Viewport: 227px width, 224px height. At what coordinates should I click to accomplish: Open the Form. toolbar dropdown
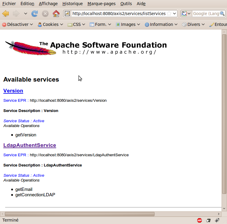click(x=100, y=25)
